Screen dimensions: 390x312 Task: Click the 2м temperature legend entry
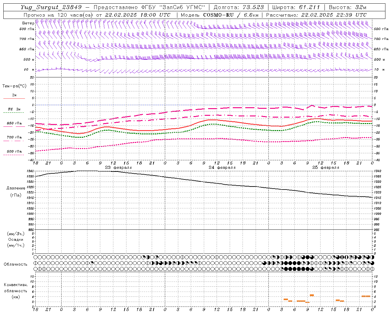point(14,95)
